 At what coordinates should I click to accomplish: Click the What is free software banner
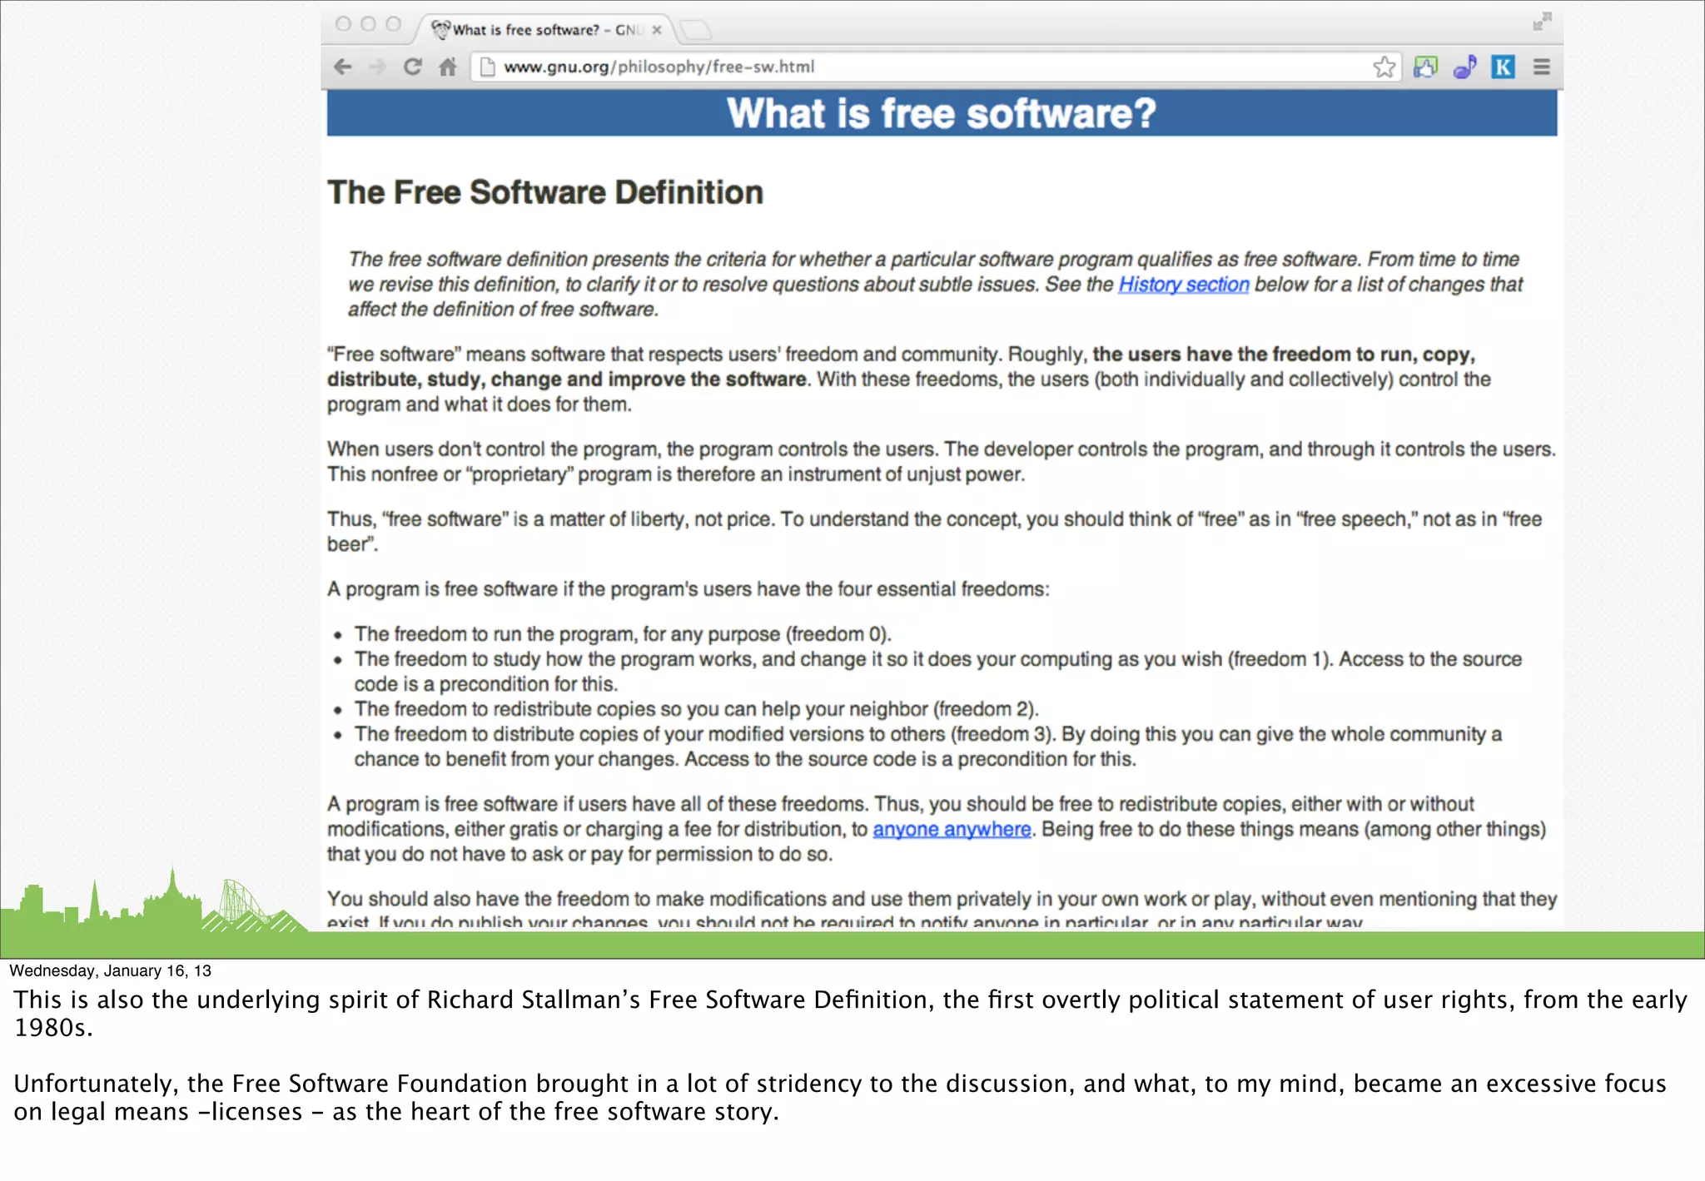[942, 113]
